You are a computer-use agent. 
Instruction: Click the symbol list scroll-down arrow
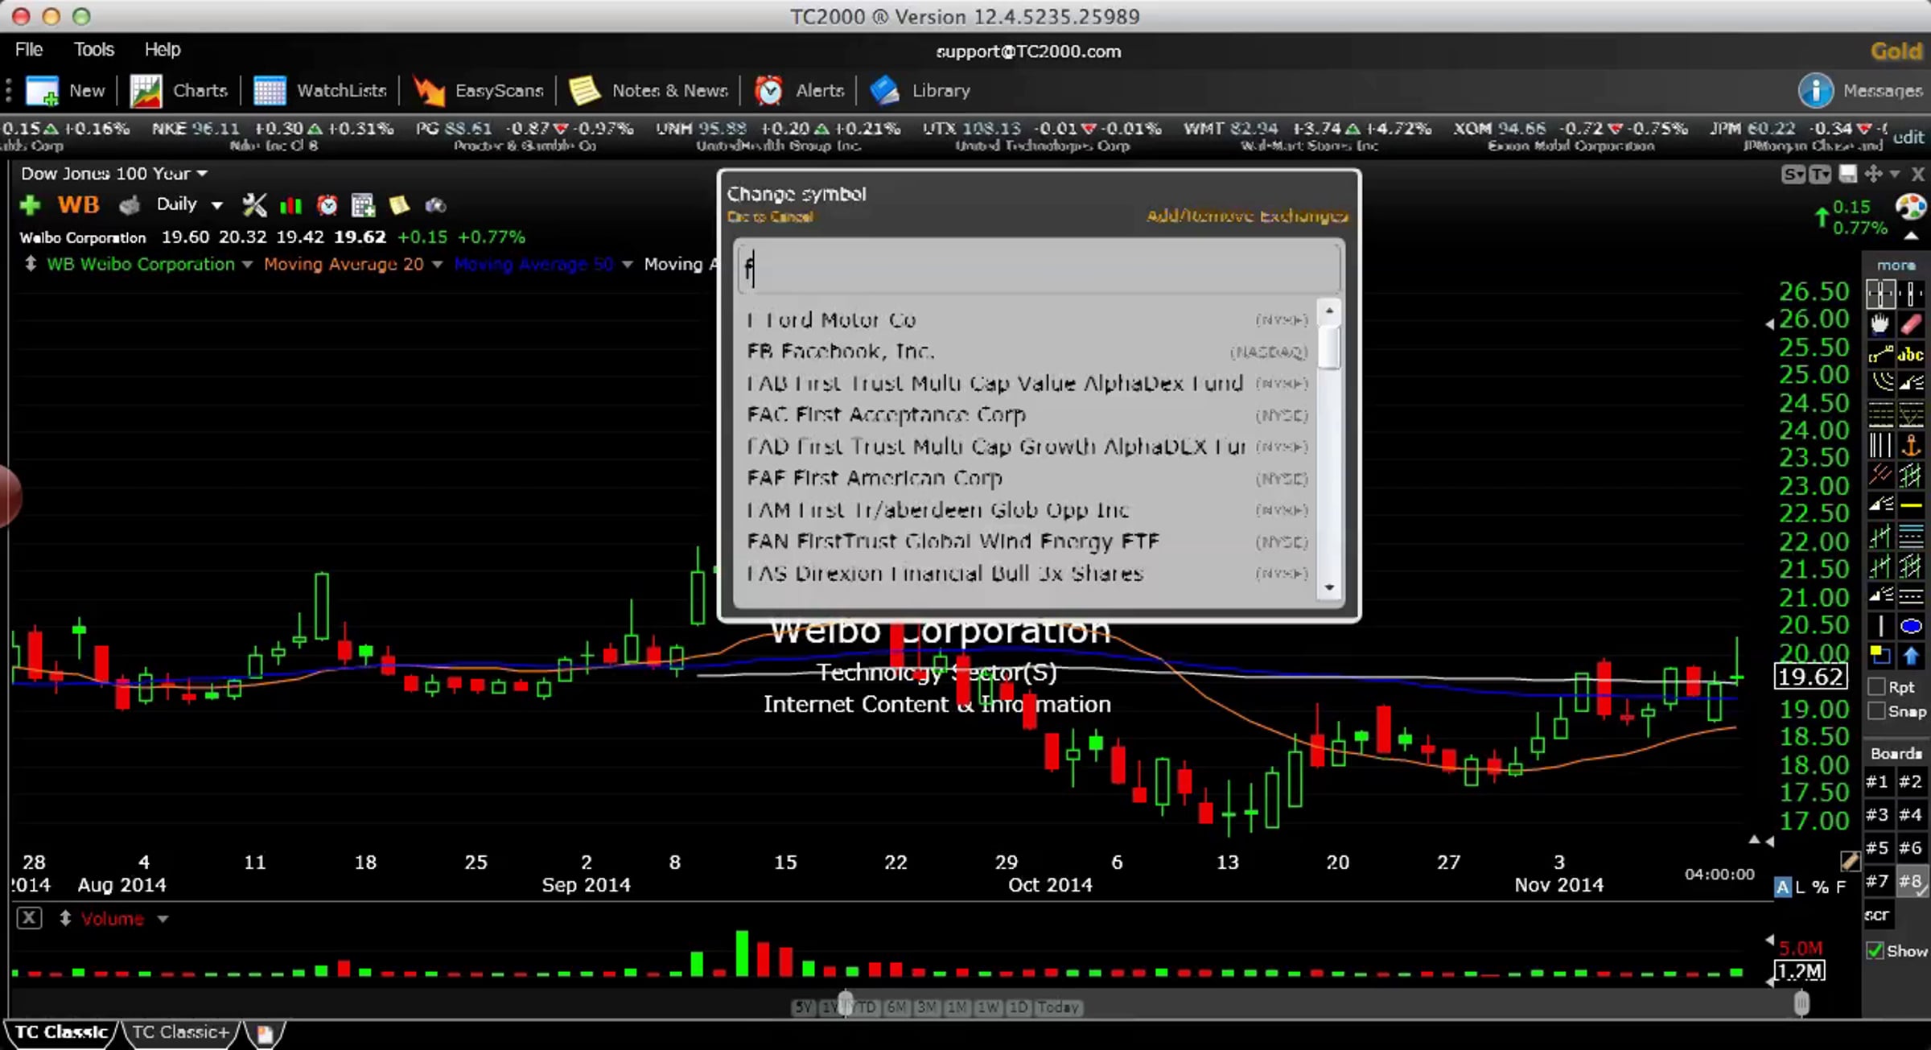click(1329, 587)
